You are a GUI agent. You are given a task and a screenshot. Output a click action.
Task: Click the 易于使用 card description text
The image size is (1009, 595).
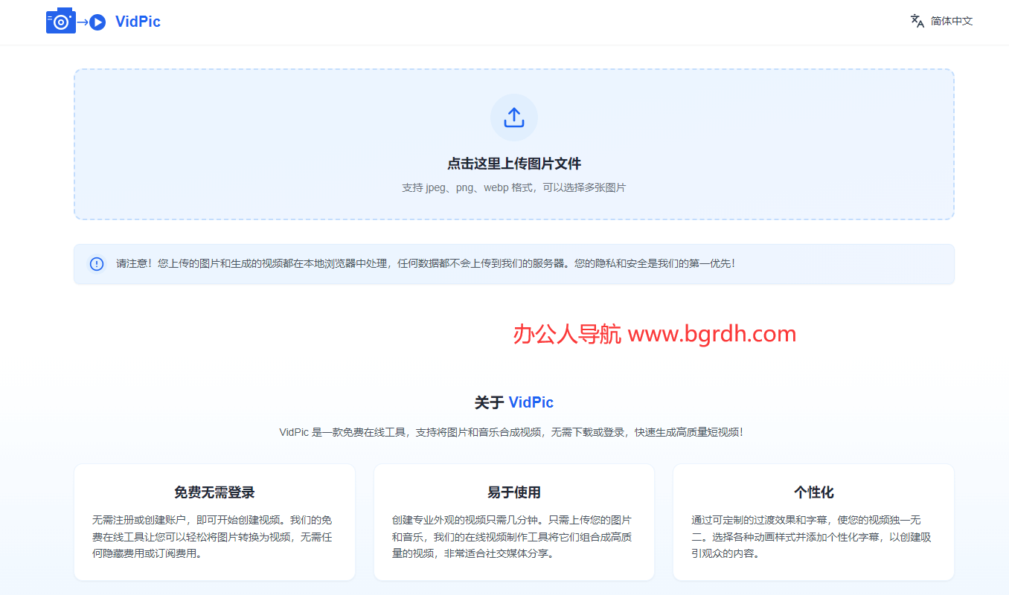(512, 536)
